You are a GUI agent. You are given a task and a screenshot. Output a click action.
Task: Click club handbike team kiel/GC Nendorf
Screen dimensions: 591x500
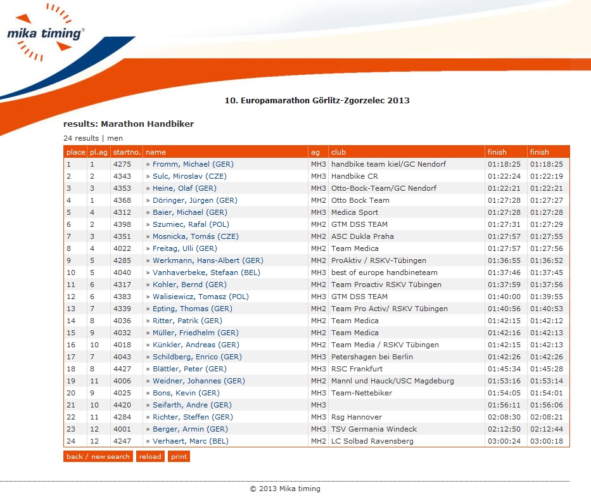(388, 164)
